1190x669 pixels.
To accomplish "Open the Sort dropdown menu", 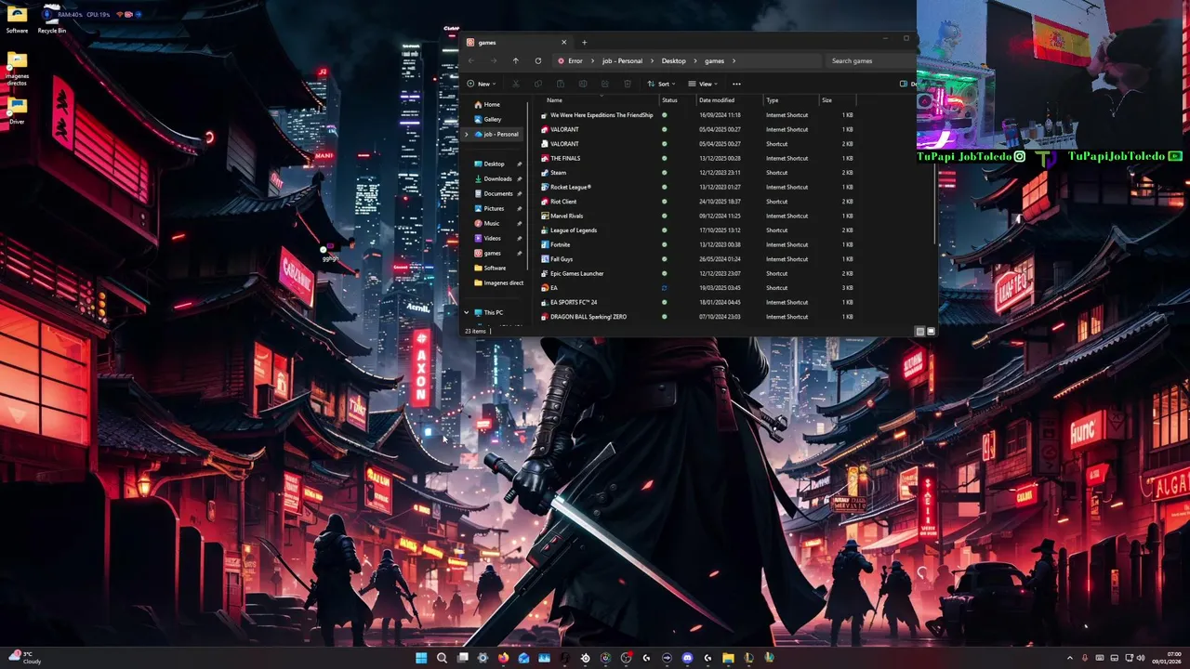I will [663, 84].
